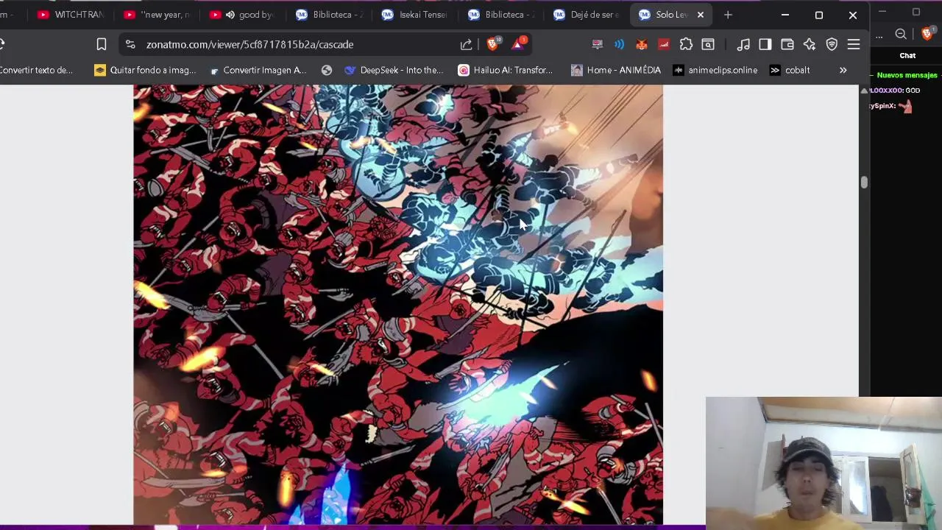Screen dimensions: 942x530
Task: Click the manga page image
Action: click(x=397, y=305)
